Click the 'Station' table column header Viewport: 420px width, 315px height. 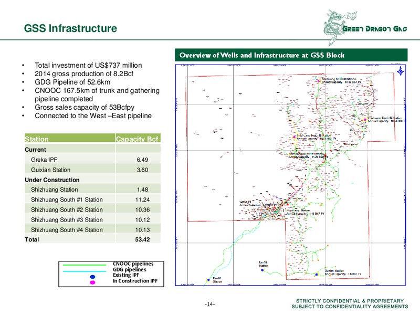point(37,139)
